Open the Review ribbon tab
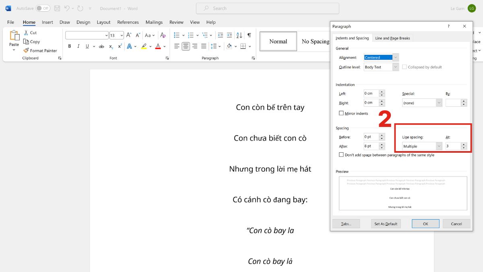 (176, 22)
